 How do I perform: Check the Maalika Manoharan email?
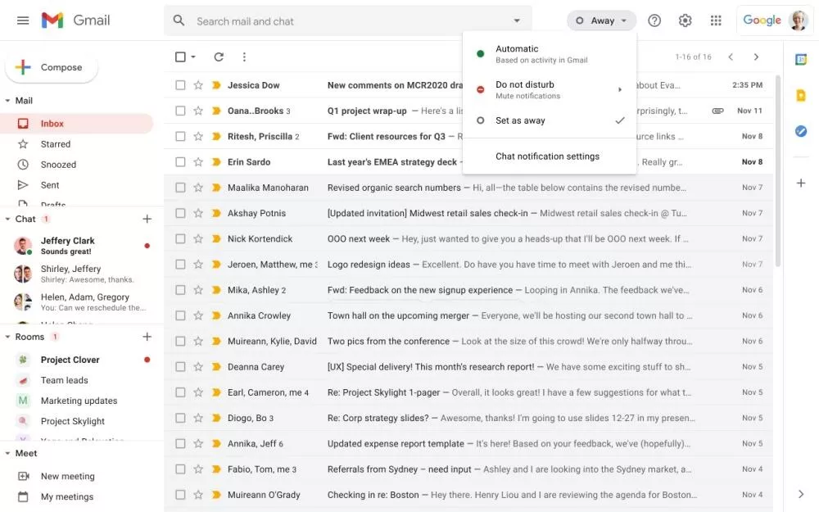[180, 188]
